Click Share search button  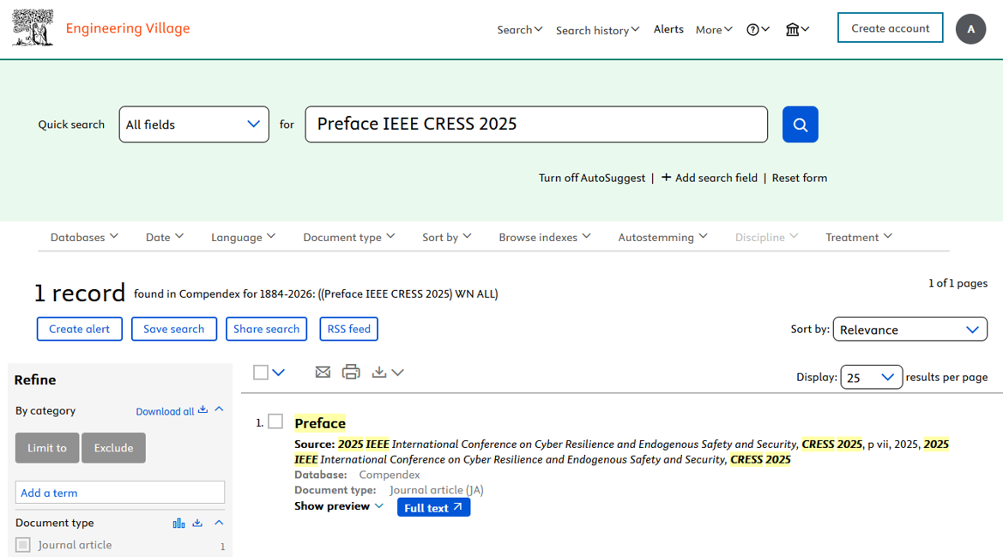(x=266, y=329)
